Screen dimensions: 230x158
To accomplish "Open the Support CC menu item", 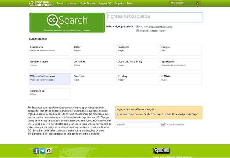I will (105, 3).
